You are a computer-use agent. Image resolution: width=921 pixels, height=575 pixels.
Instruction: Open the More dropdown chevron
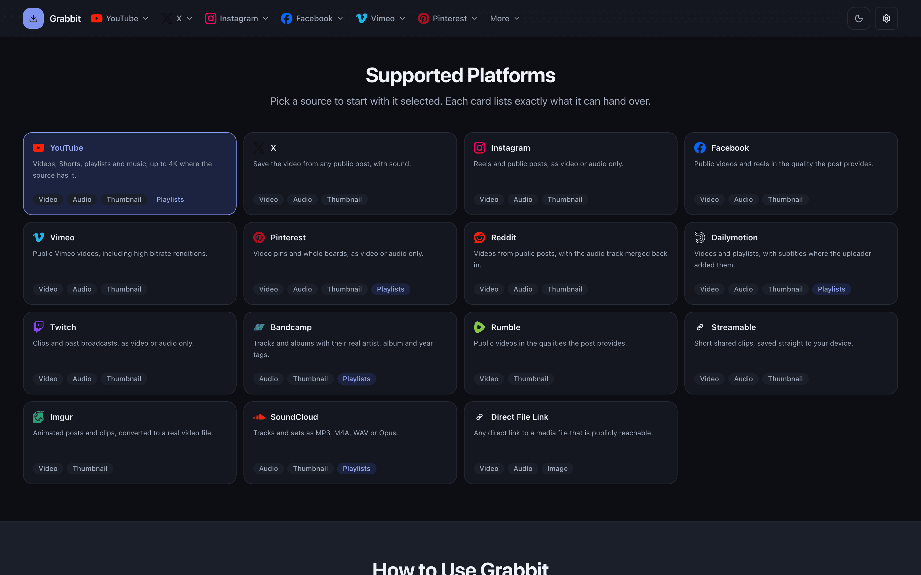coord(517,19)
